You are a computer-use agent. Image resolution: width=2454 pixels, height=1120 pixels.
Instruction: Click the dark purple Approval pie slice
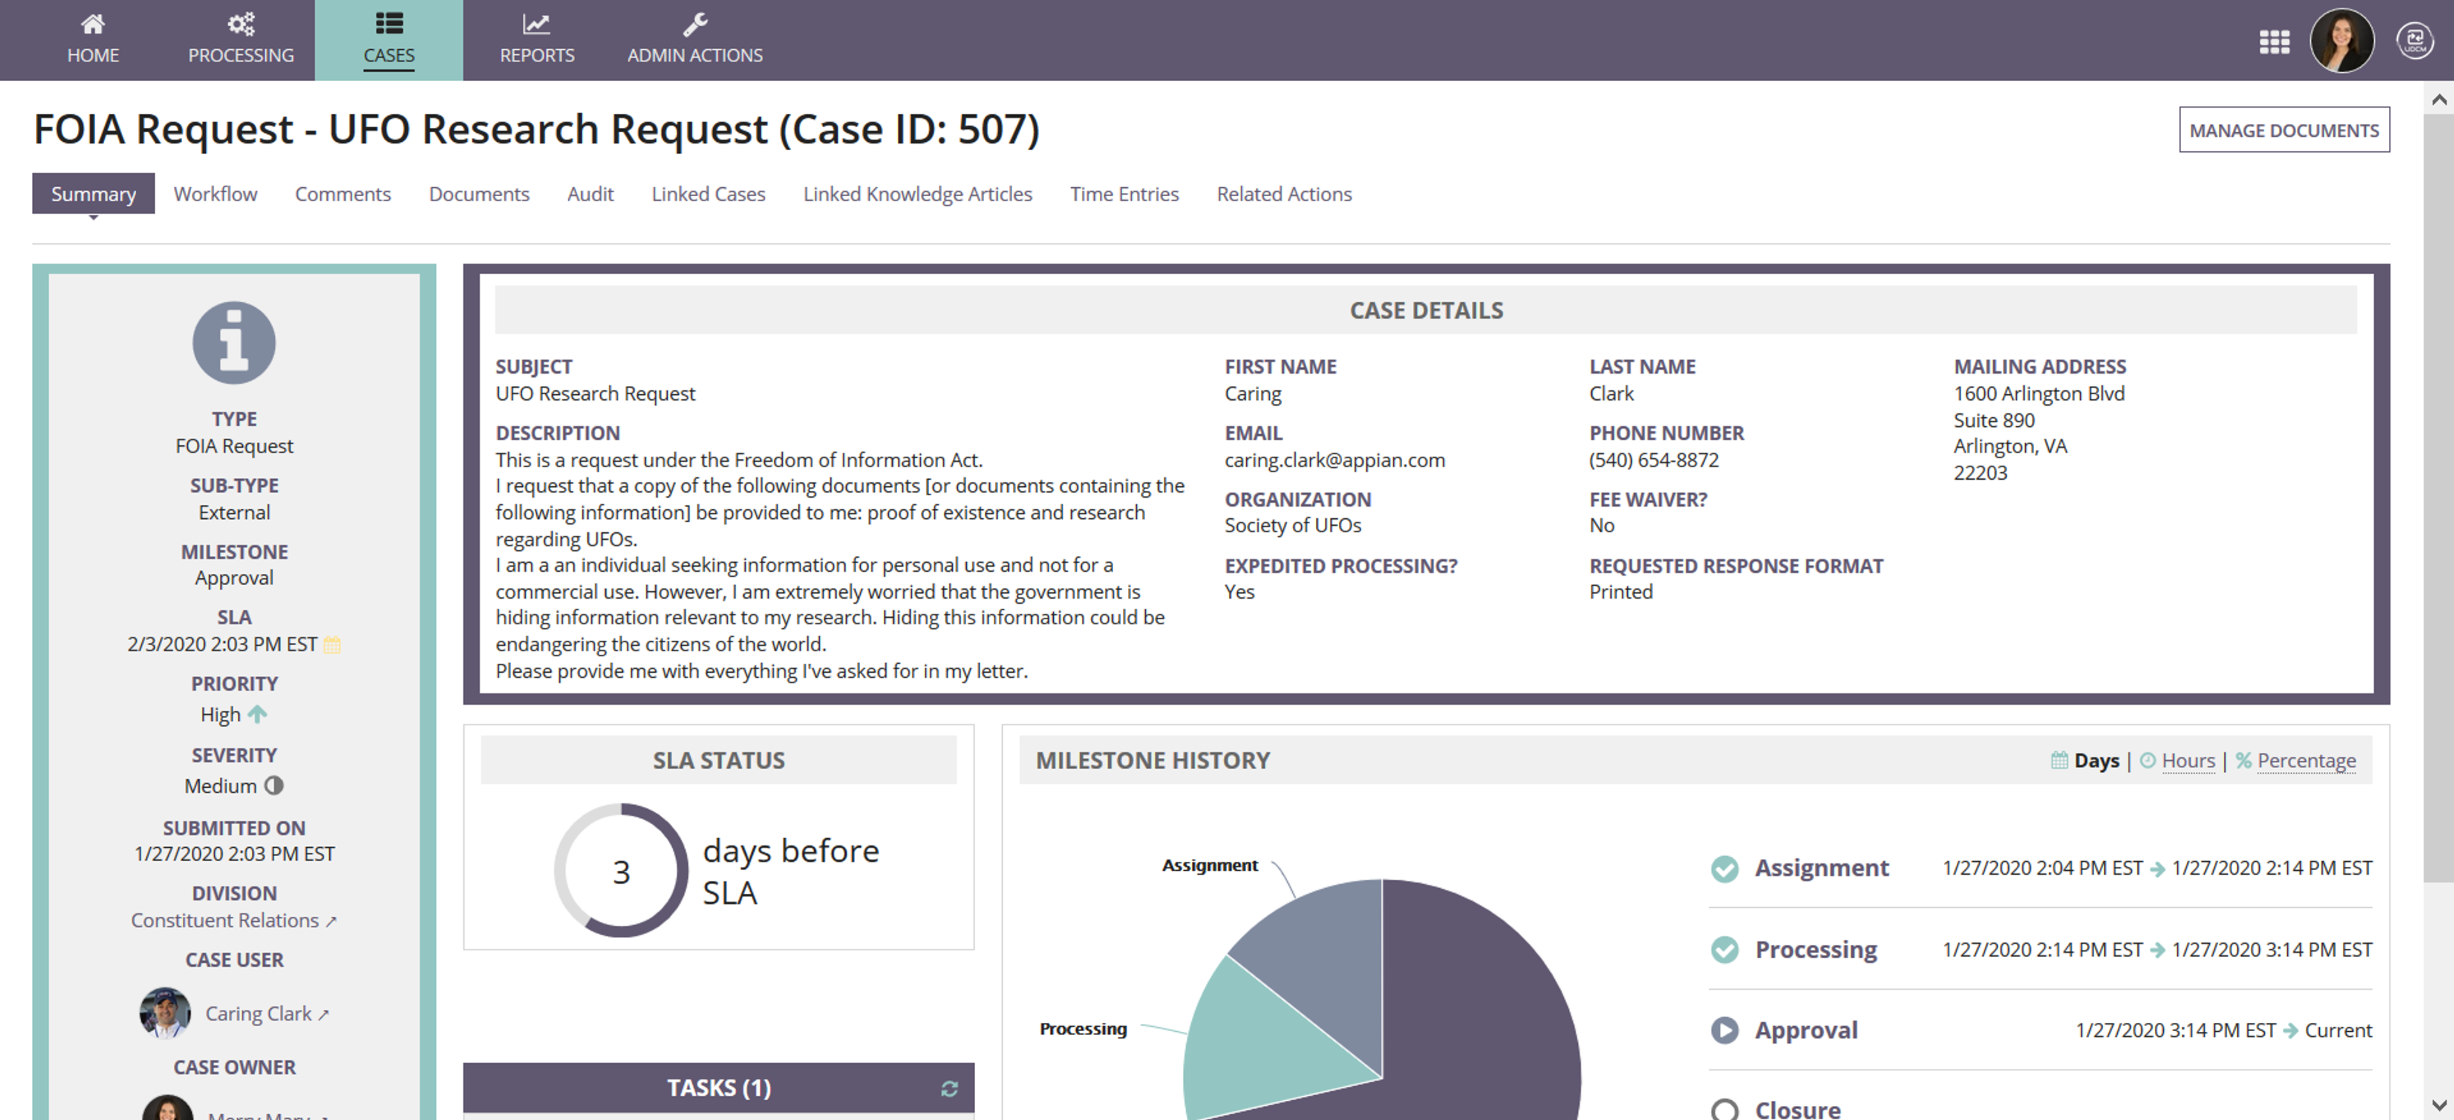1477,1009
